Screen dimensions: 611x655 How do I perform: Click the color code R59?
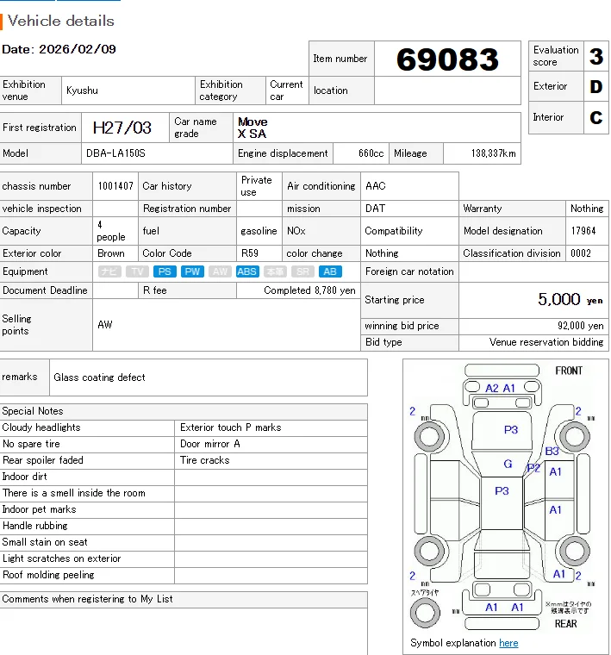pyautogui.click(x=250, y=253)
